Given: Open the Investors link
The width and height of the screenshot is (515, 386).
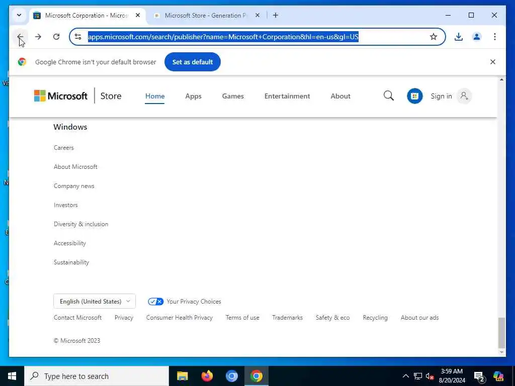Looking at the screenshot, I should (66, 205).
